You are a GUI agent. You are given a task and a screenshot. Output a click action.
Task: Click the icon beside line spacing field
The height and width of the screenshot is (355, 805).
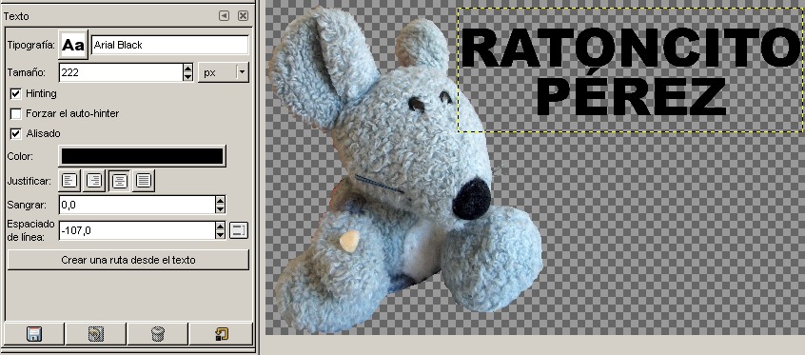[x=238, y=230]
